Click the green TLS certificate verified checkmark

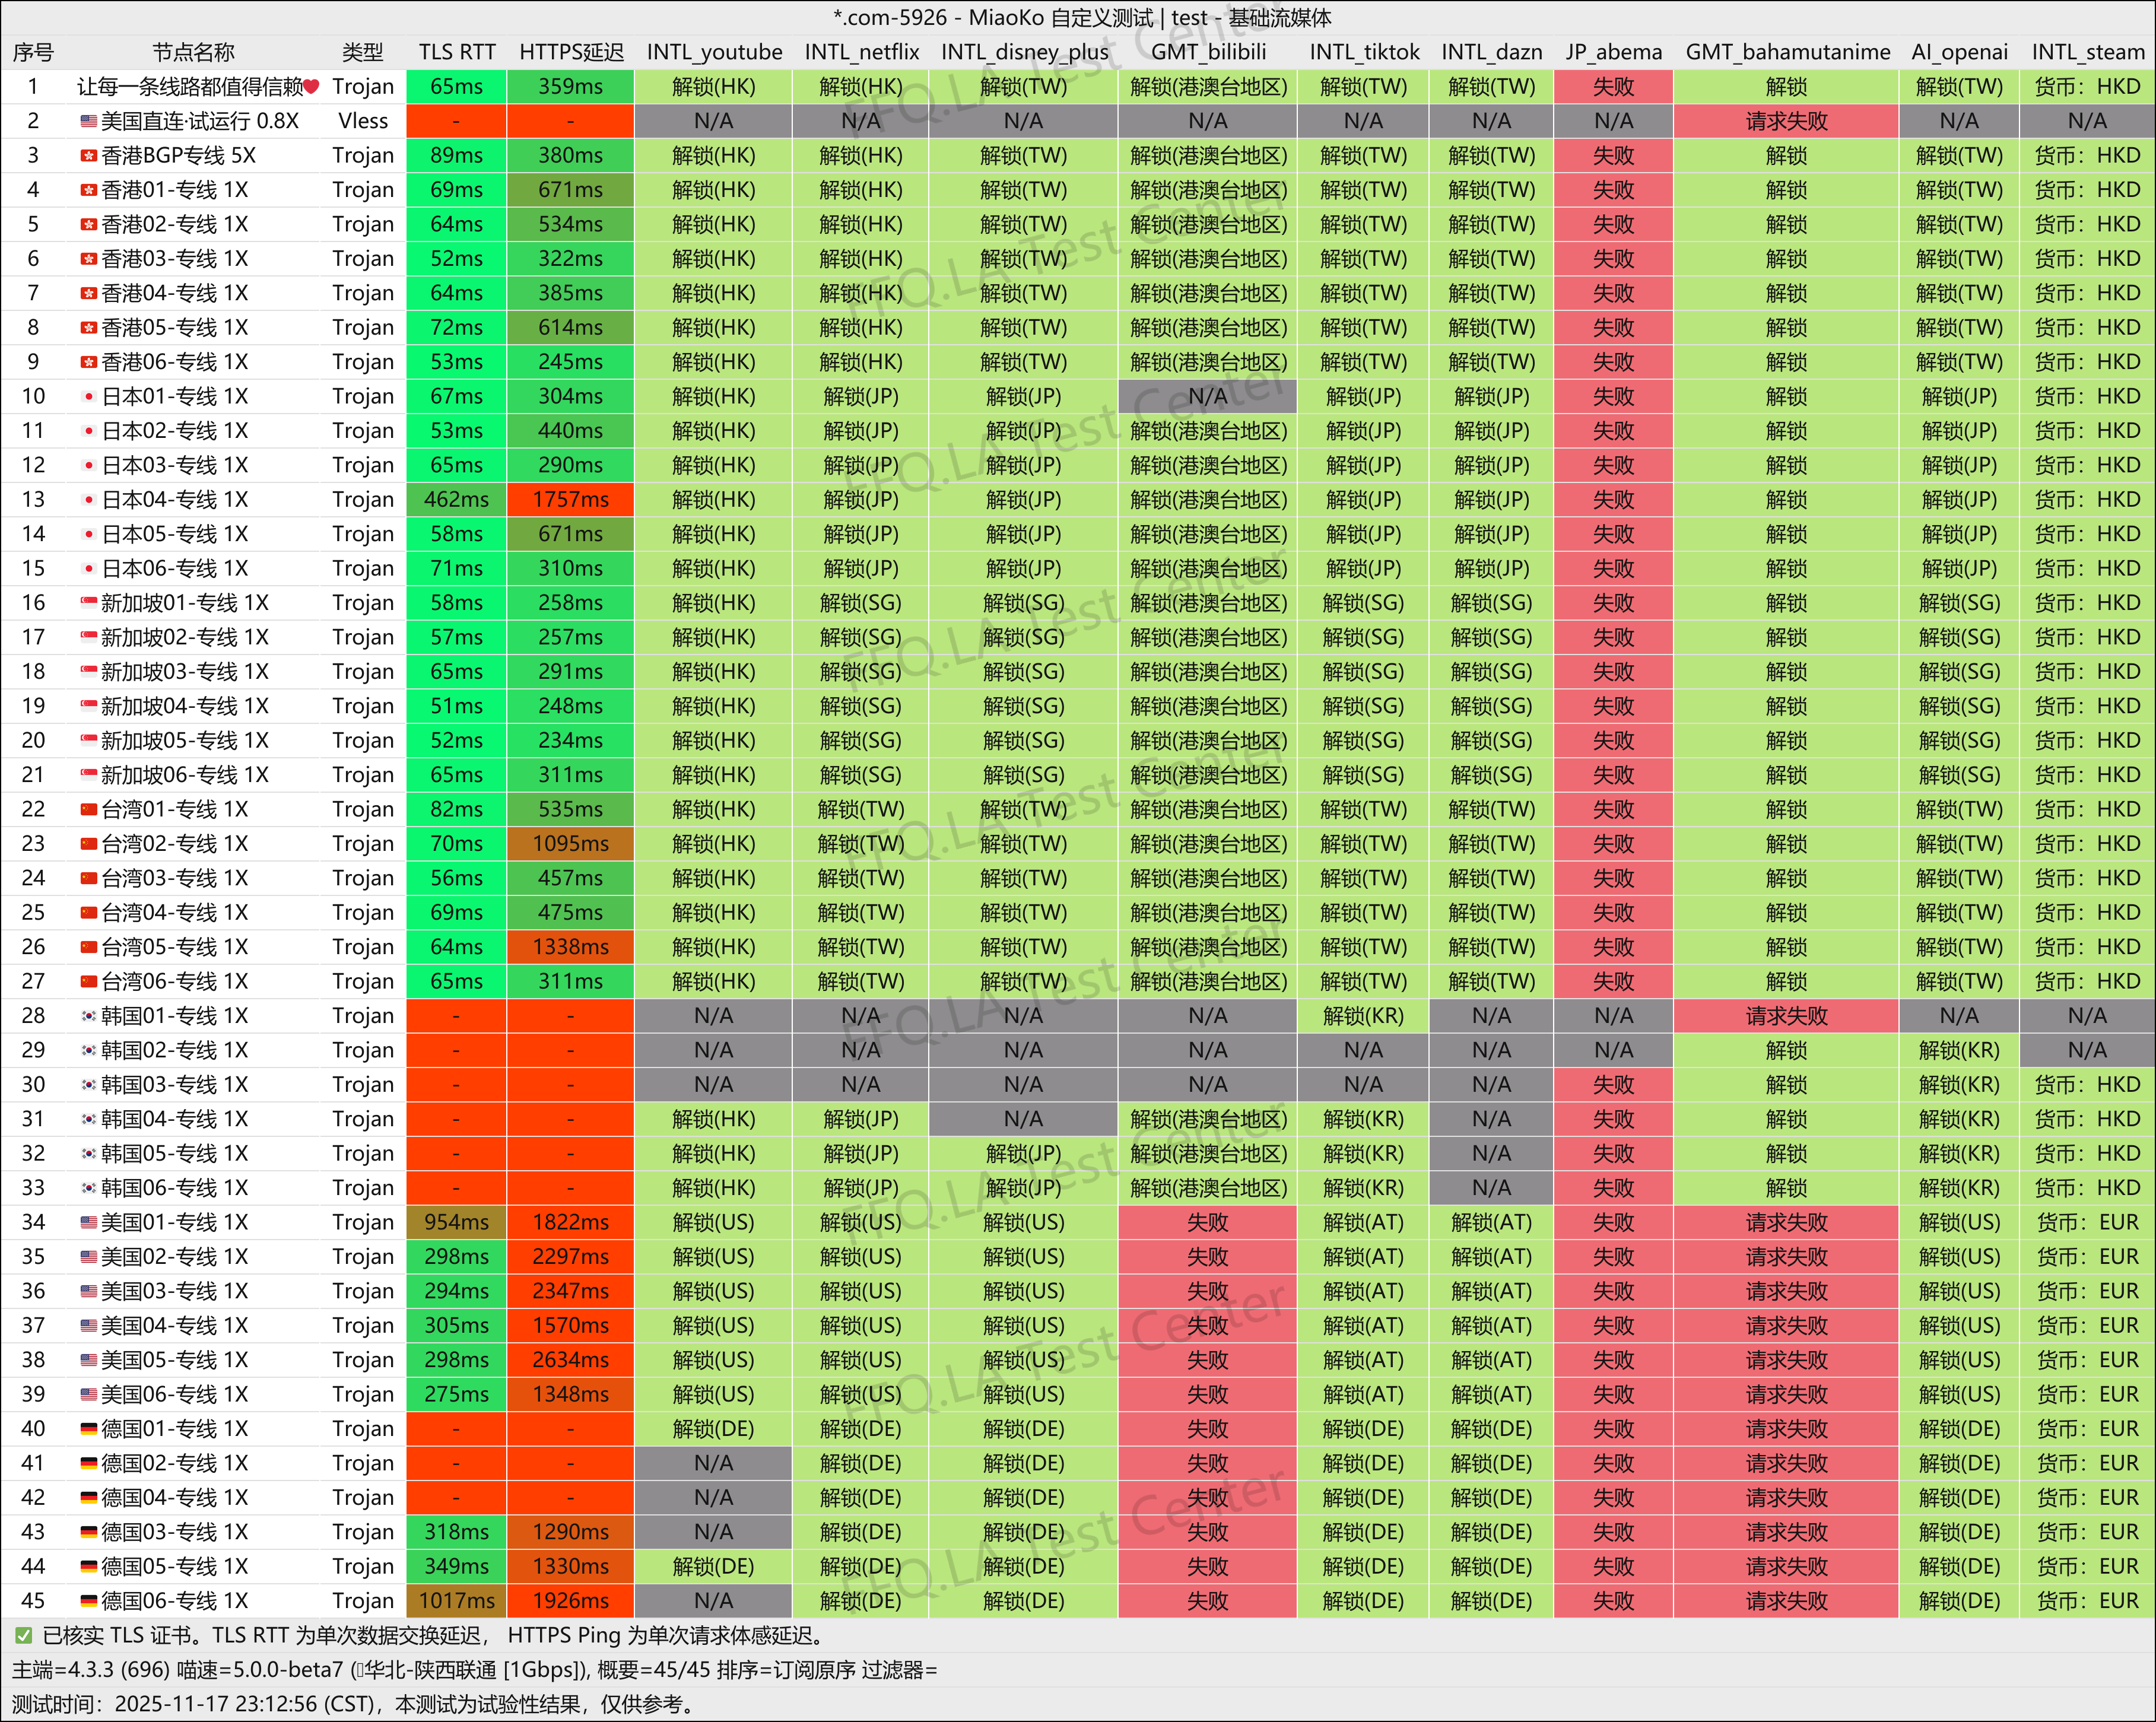[x=23, y=1636]
